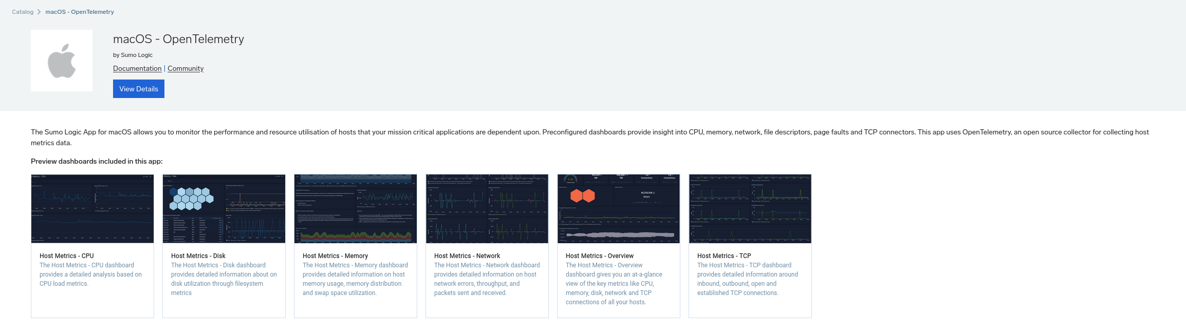
Task: Click the at-a-glance view description text
Action: coord(614,284)
